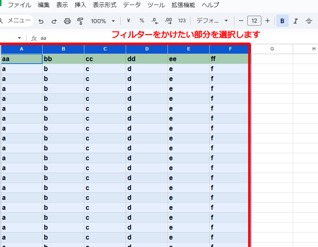
Task: Open the データ menu
Action: point(132,5)
